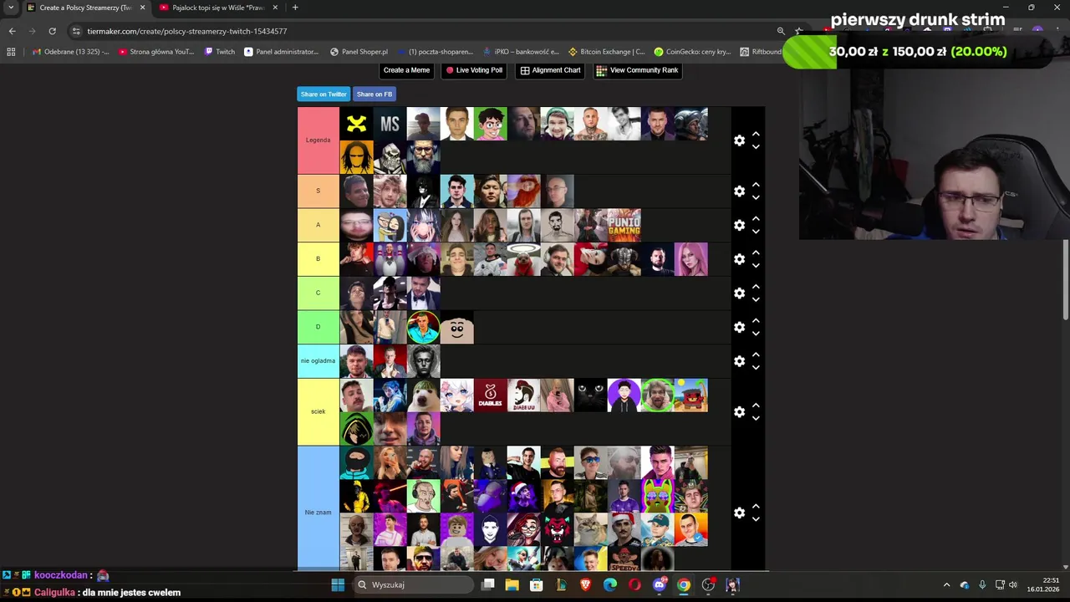1070x602 pixels.
Task: View site information icon in address bar
Action: [x=76, y=31]
